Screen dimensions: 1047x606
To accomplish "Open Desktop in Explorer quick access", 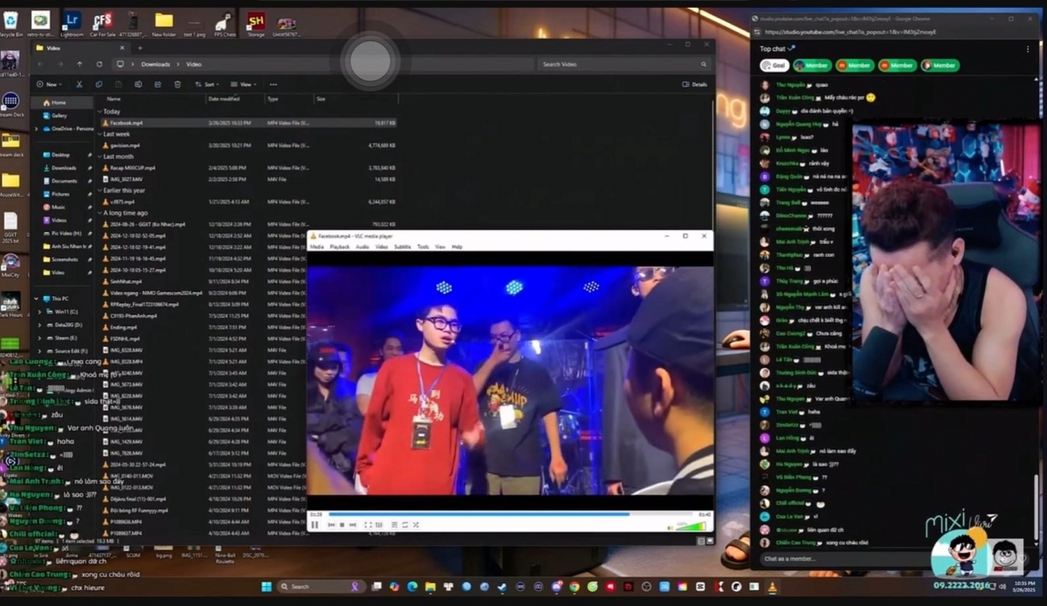I will point(61,155).
